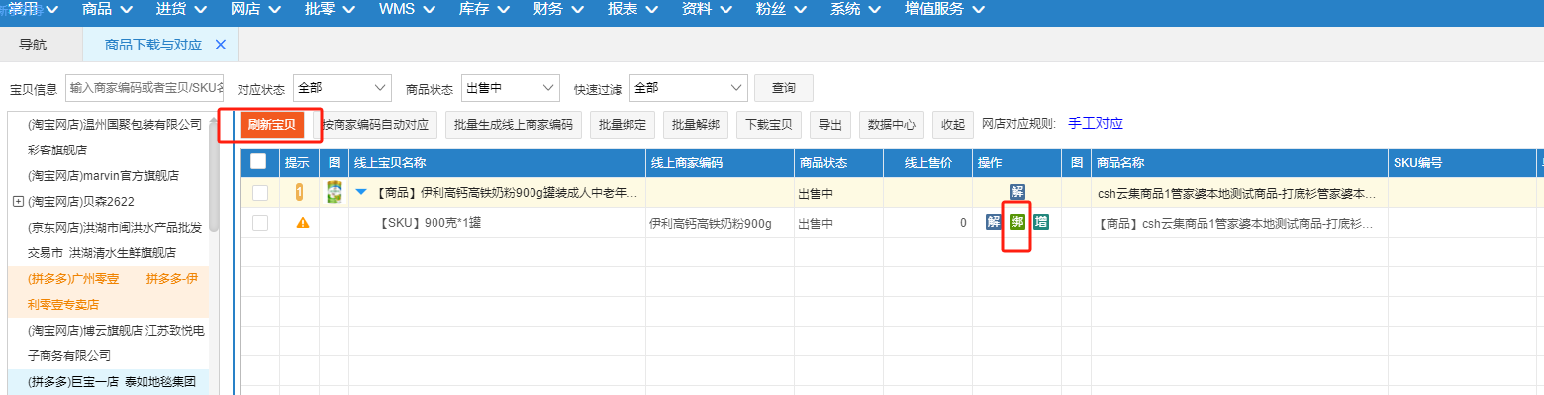Expand the 贝森2622 store tree node
Viewport: 1544px width, 395px height.
pos(18,201)
